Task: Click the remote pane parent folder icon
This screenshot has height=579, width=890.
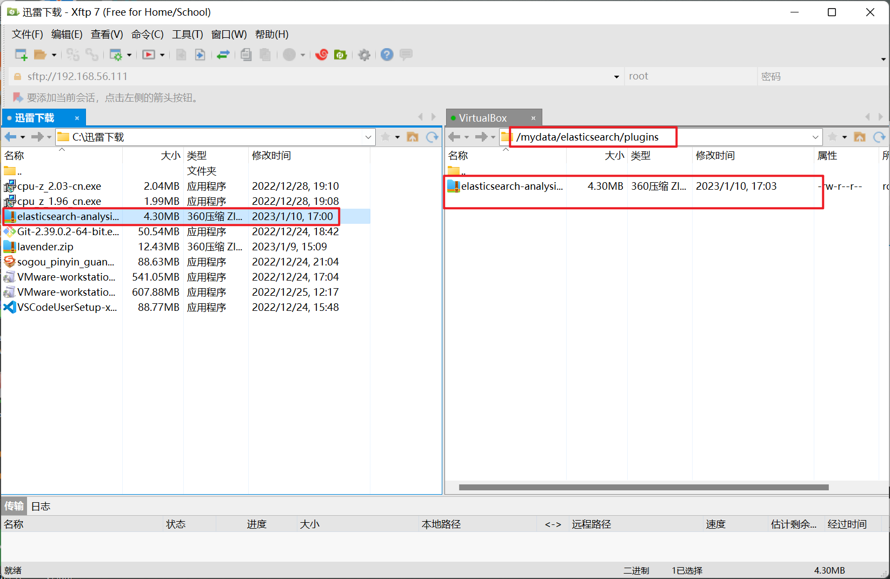Action: point(860,137)
